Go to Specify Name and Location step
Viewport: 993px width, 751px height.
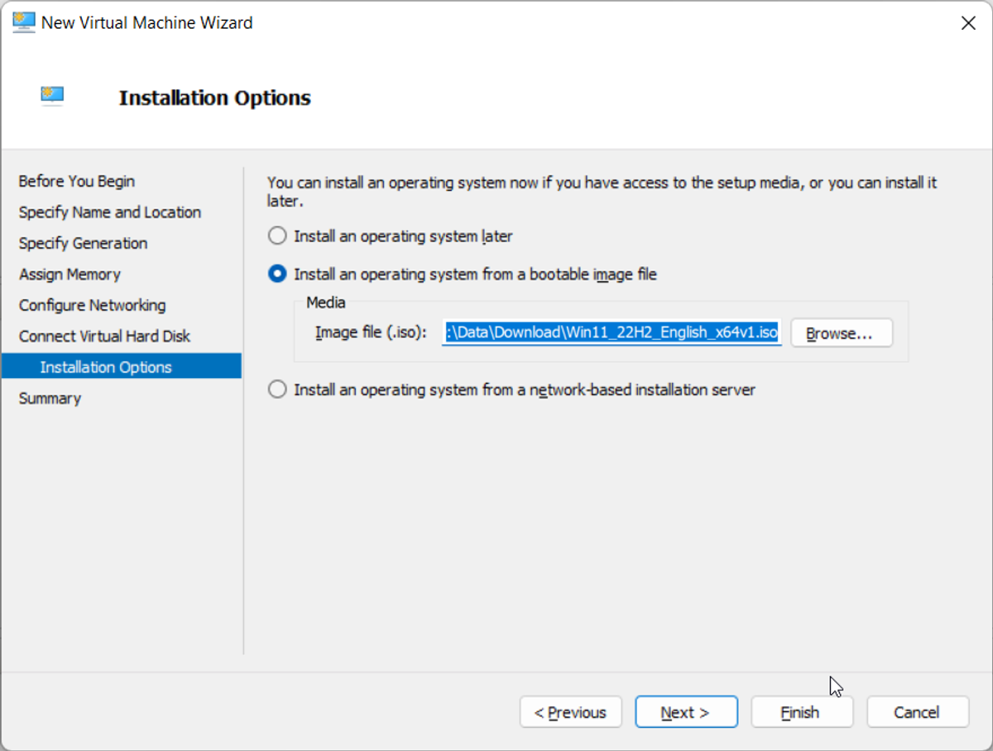tap(110, 213)
